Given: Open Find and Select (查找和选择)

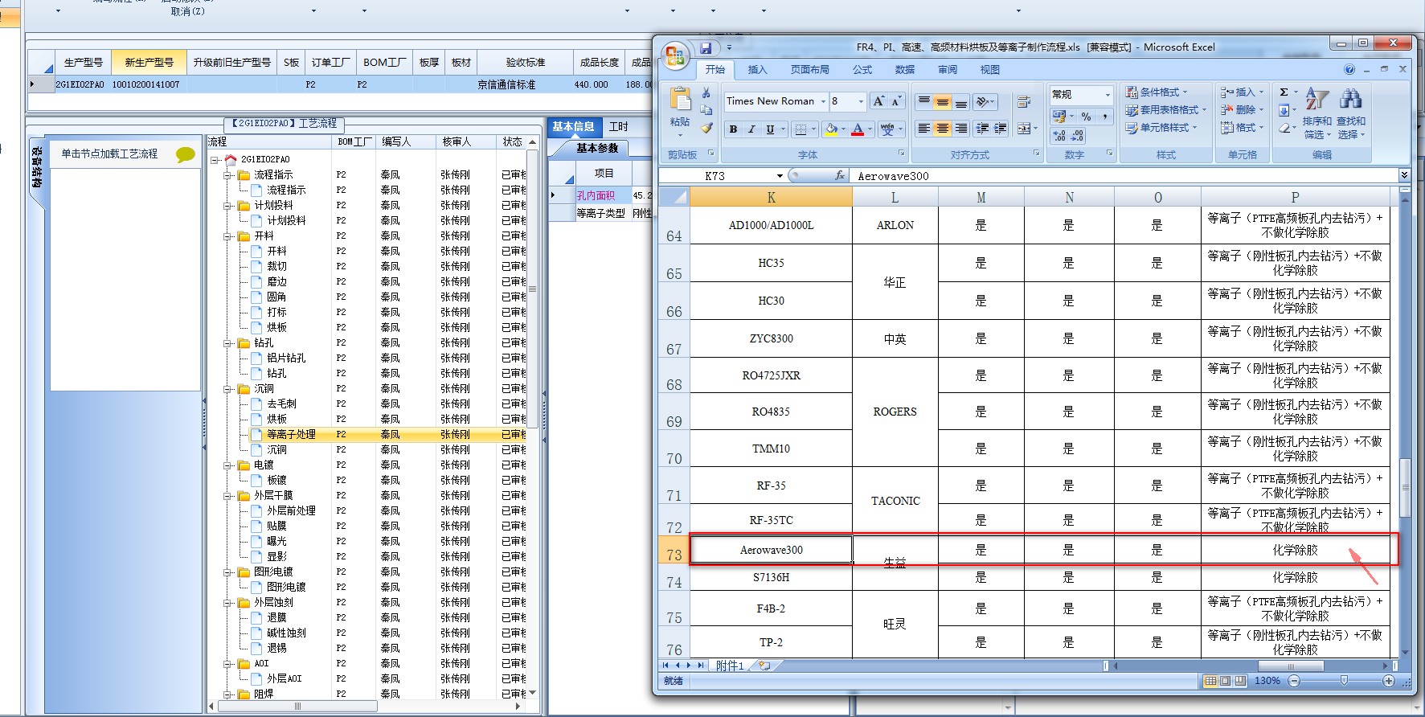Looking at the screenshot, I should click(1351, 113).
